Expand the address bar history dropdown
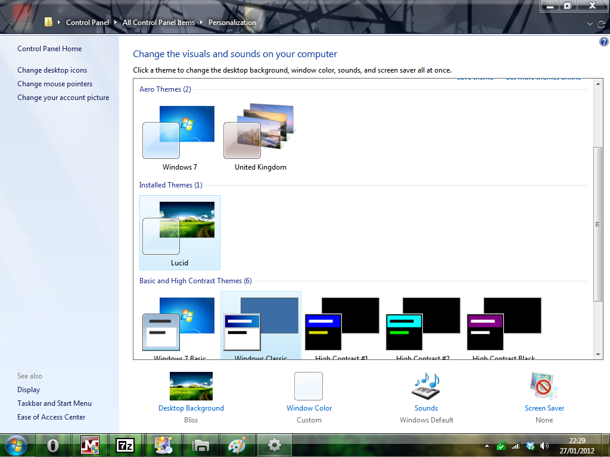Screen dimensions: 610x457 [x=590, y=24]
